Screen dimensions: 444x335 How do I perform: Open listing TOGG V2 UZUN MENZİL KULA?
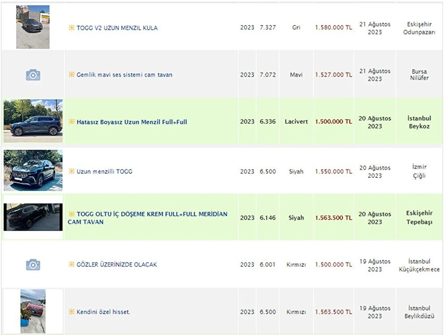pos(117,28)
